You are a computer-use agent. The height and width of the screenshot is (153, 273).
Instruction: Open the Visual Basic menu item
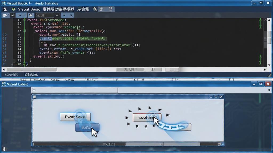point(29,9)
